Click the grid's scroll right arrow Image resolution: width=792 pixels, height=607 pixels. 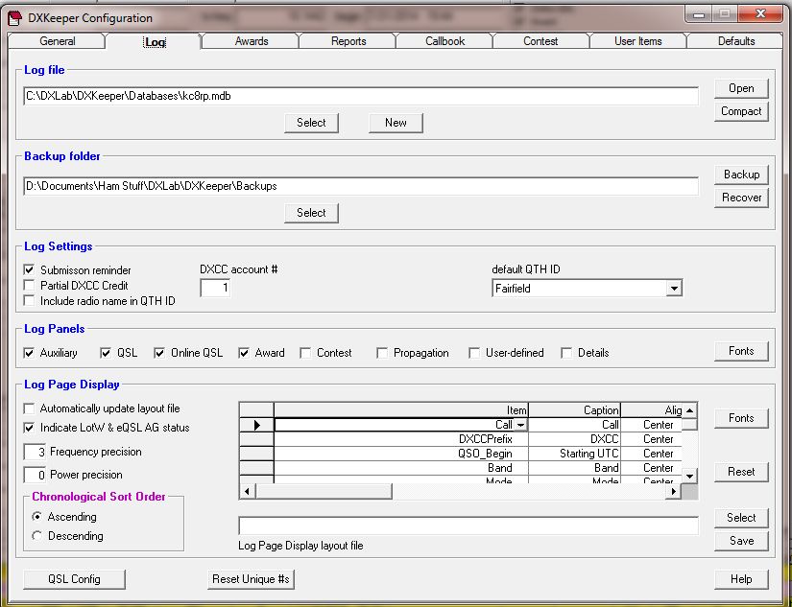673,491
